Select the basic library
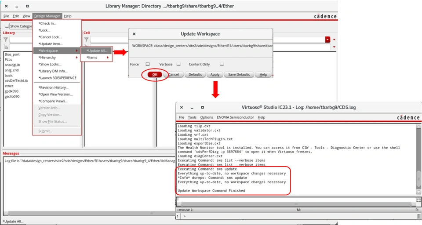 click(x=9, y=75)
